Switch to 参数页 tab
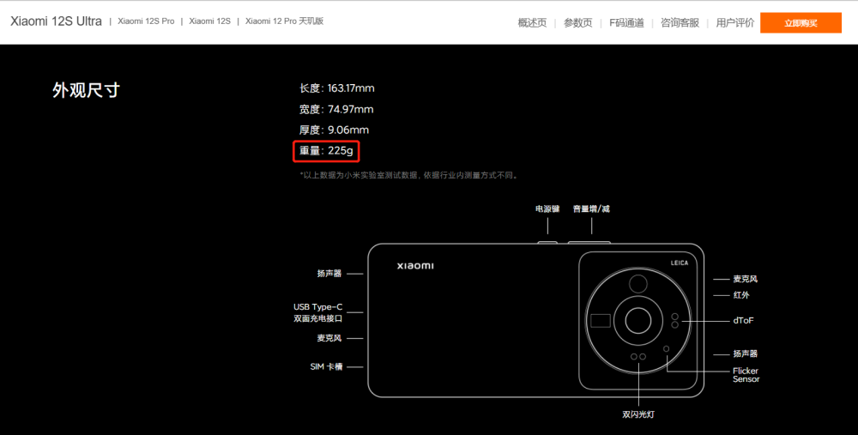 577,23
